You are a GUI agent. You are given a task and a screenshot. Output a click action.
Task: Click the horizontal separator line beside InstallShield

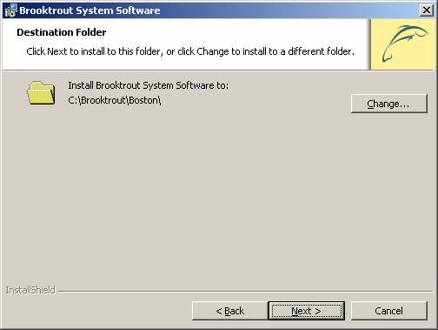coord(245,291)
